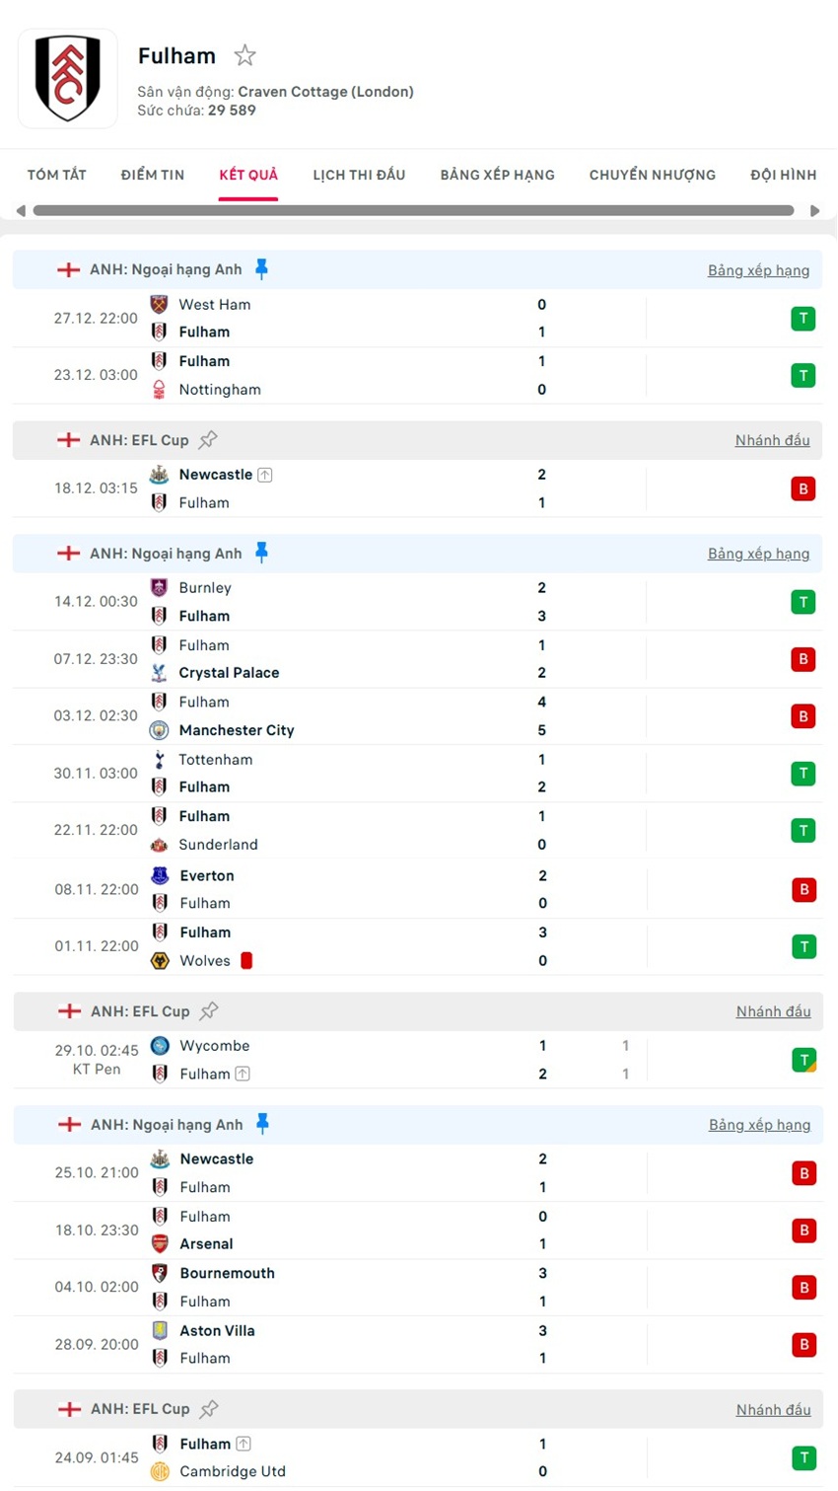Pin the EFL Cup competition
This screenshot has height=1491, width=838.
[207, 439]
